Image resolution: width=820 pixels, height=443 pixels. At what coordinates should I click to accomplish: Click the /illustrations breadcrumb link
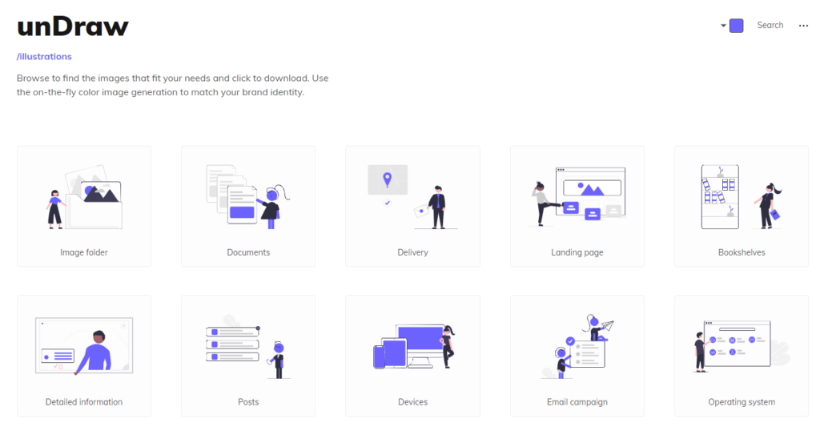coord(44,57)
